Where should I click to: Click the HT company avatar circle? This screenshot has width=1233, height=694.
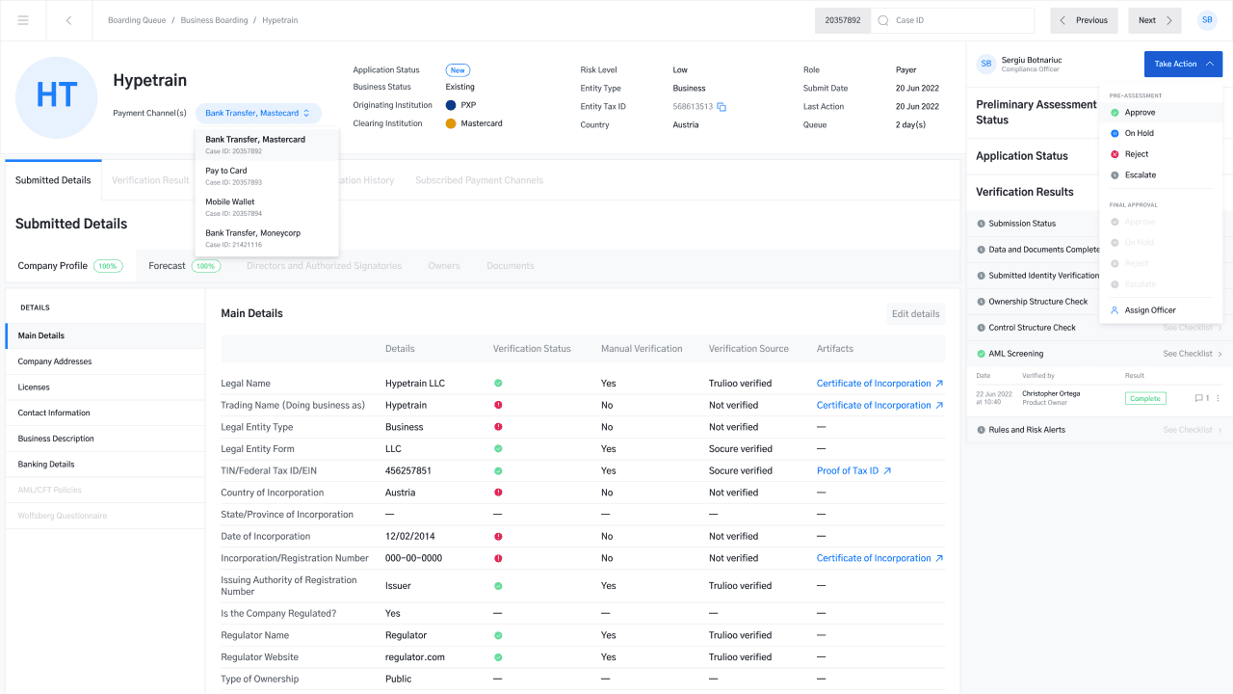click(57, 97)
